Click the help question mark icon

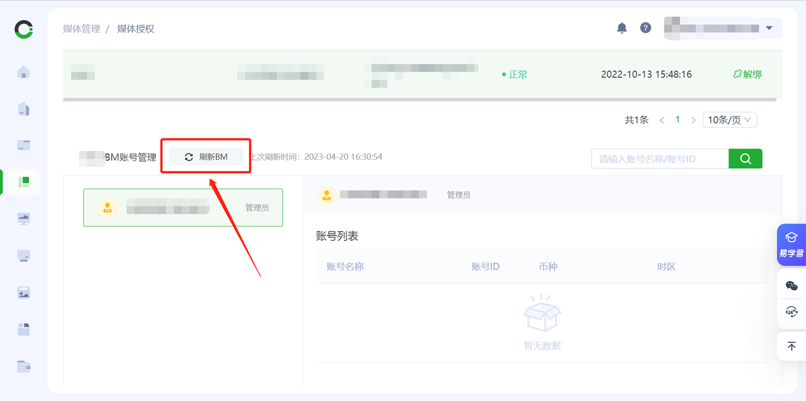coord(645,28)
